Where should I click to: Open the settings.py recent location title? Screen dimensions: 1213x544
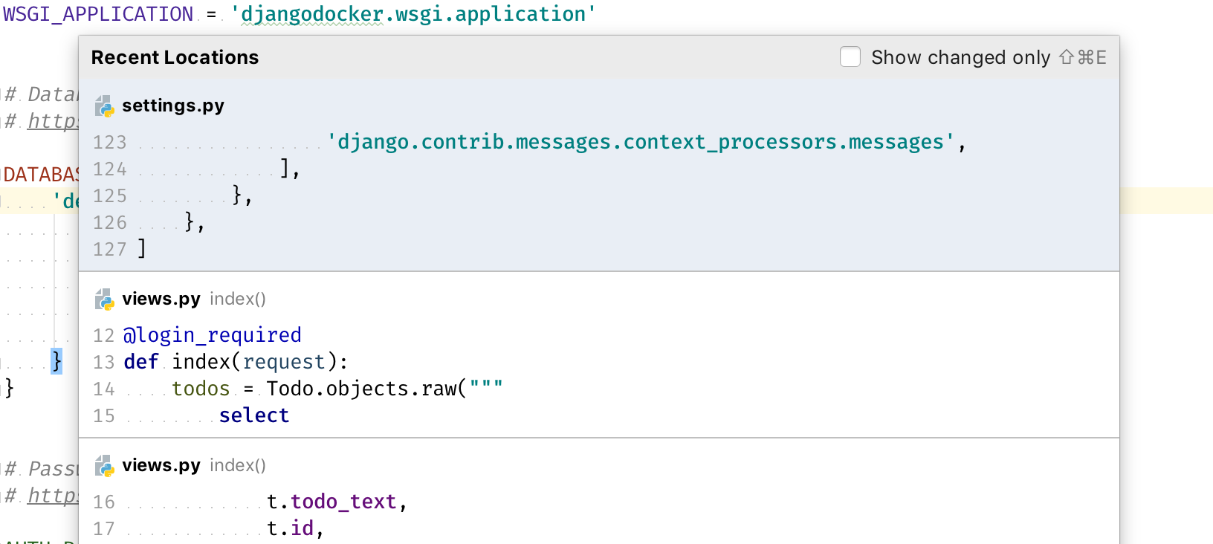[x=172, y=106]
